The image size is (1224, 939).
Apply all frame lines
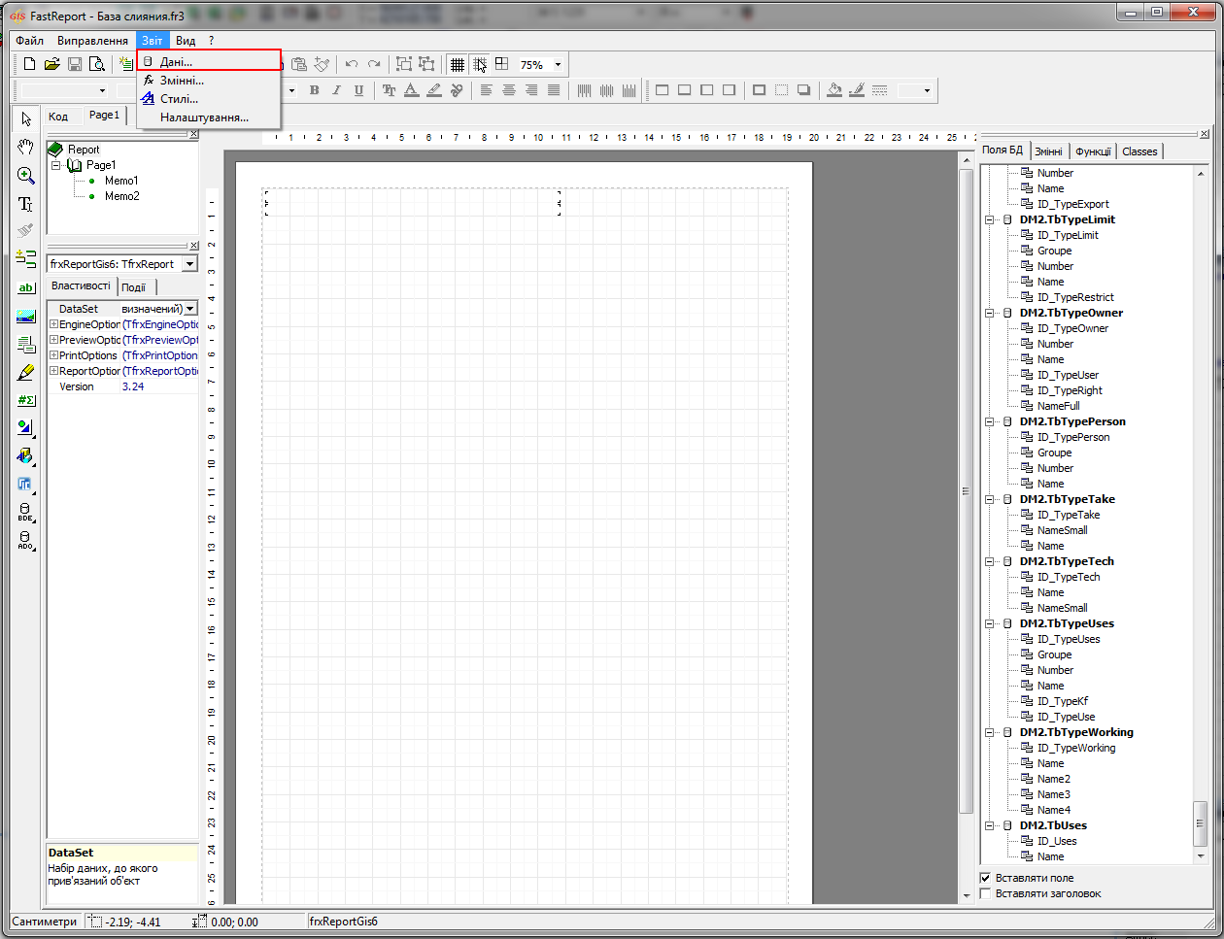[x=759, y=90]
